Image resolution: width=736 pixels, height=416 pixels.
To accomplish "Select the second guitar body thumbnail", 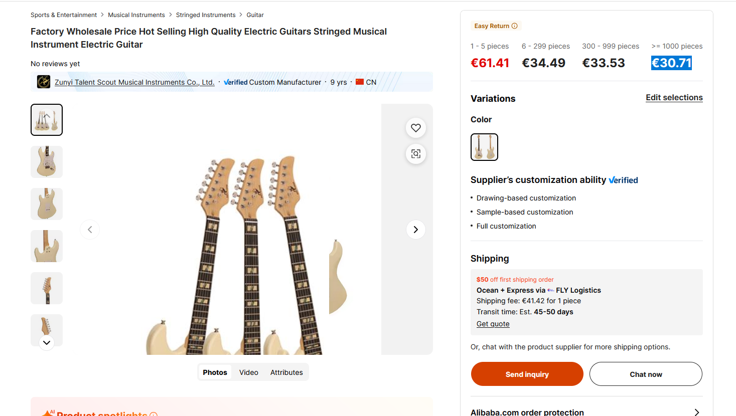I will 47,162.
